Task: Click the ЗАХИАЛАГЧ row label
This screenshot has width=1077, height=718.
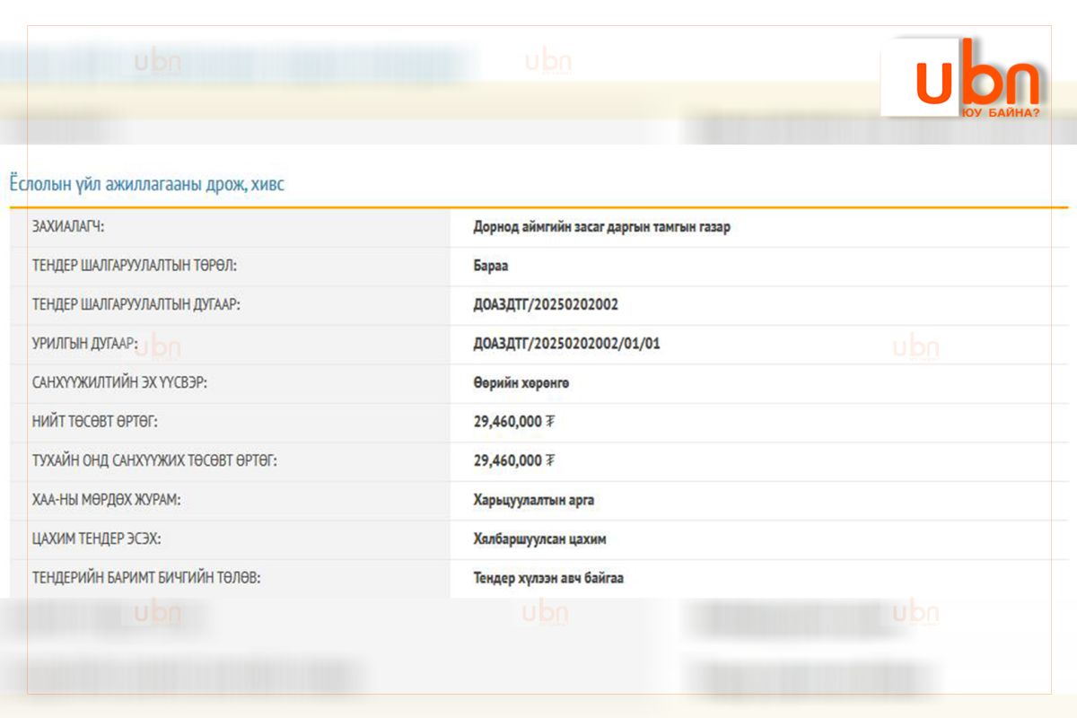Action: pos(68,227)
